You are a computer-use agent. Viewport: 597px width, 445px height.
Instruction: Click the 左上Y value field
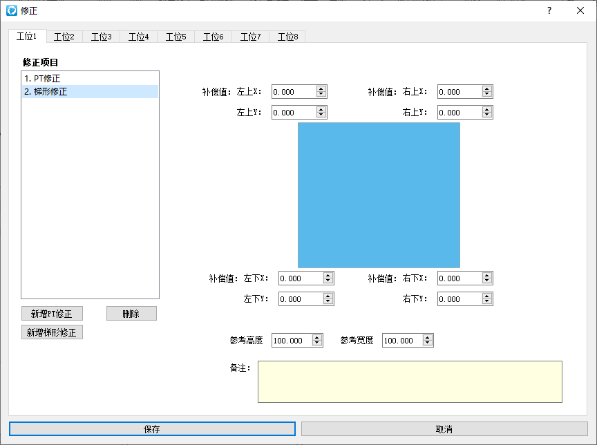[x=294, y=113]
